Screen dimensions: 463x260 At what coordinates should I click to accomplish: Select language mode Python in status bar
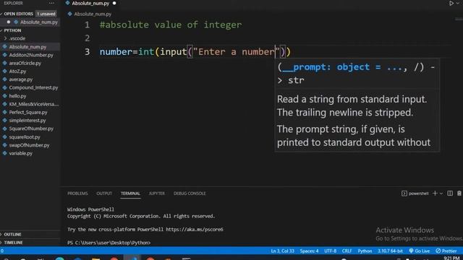click(x=365, y=251)
